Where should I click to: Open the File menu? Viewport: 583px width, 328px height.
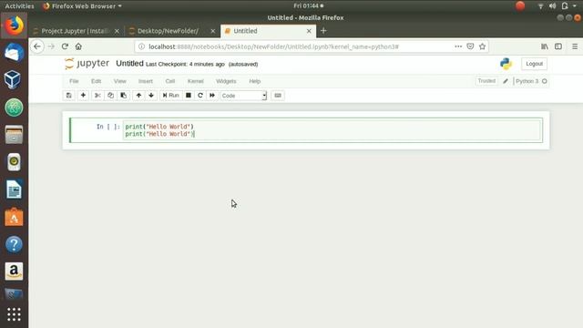click(x=74, y=81)
